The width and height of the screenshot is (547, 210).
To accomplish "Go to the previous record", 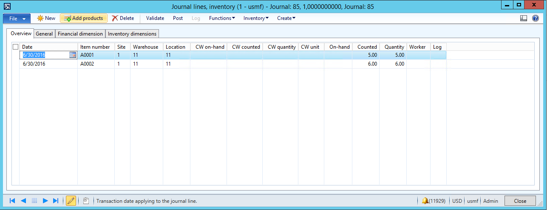I will 23,201.
